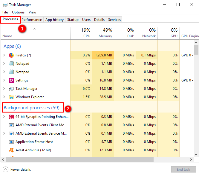This screenshot has width=199, height=177.
Task: Click the Fewer details arrow icon
Action: tap(5, 170)
